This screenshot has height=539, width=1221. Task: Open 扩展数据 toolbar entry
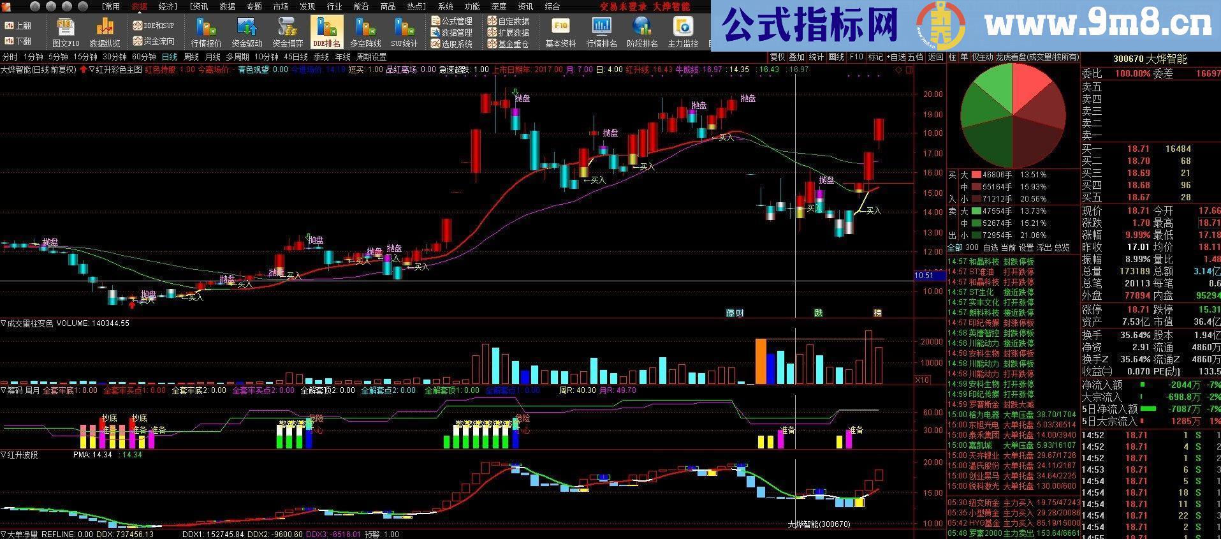pos(509,33)
